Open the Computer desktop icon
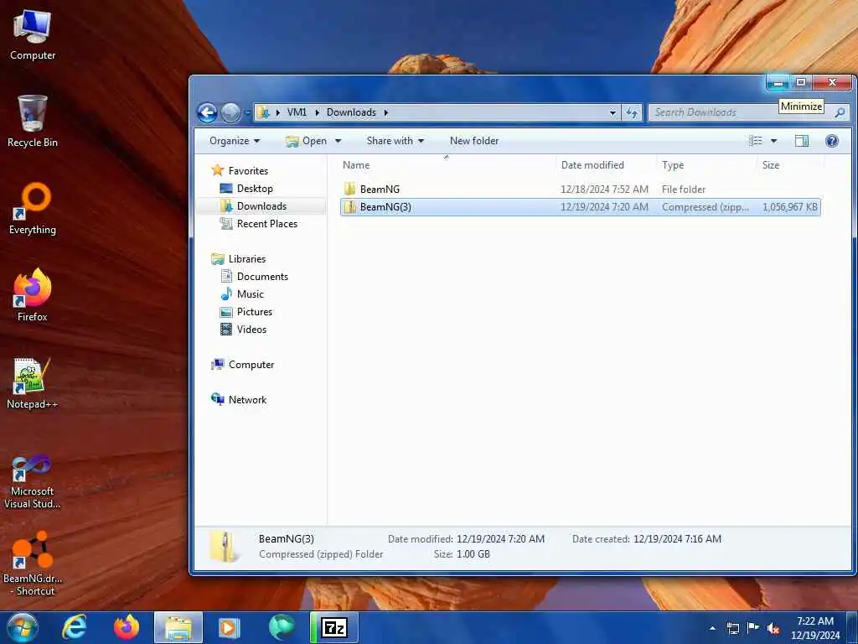This screenshot has height=644, width=858. [33, 35]
